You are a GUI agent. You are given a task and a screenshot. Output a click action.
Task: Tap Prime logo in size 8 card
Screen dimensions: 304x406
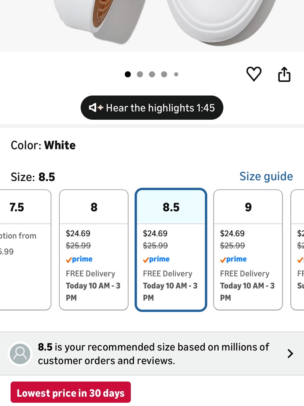click(x=79, y=259)
